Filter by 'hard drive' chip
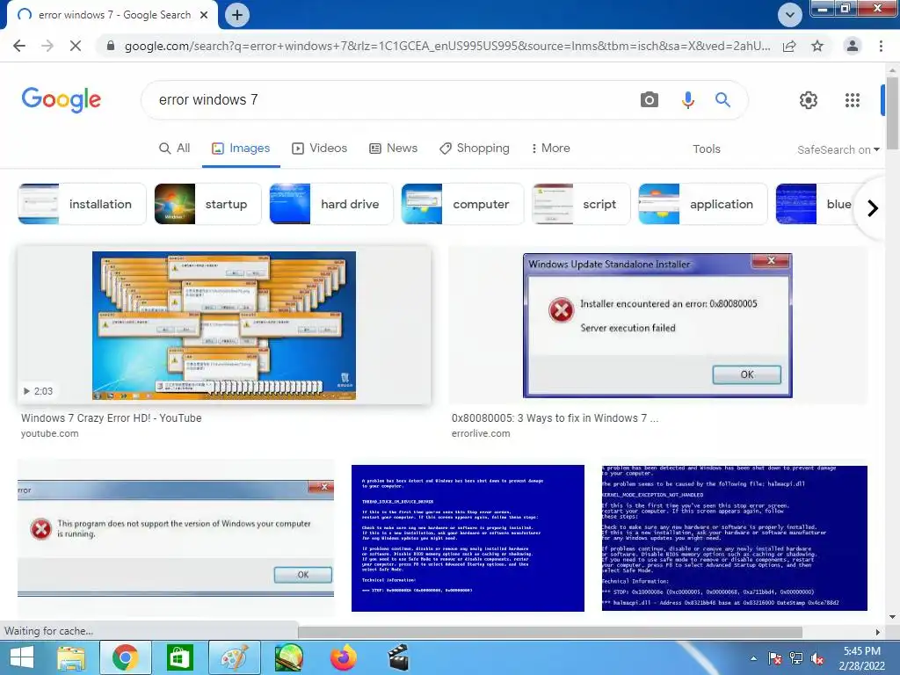Image resolution: width=900 pixels, height=675 pixels. click(x=331, y=204)
